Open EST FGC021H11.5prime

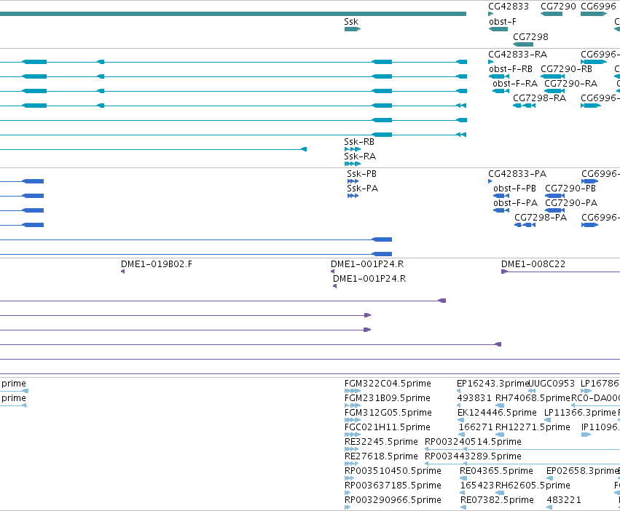(x=387, y=427)
